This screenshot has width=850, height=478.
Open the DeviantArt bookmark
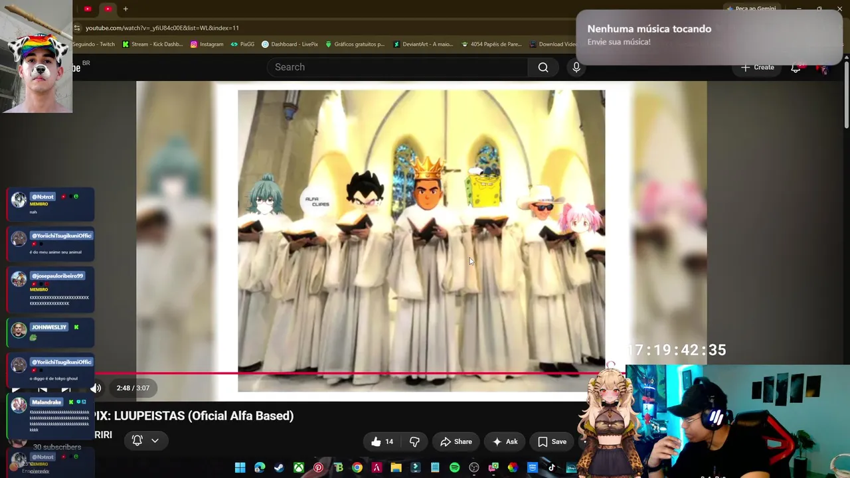(x=423, y=44)
